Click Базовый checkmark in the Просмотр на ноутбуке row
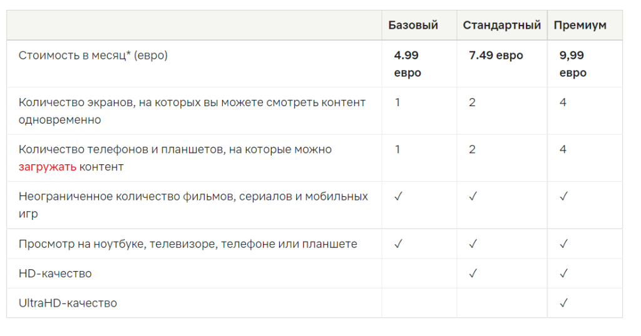641x336 pixels. click(397, 244)
